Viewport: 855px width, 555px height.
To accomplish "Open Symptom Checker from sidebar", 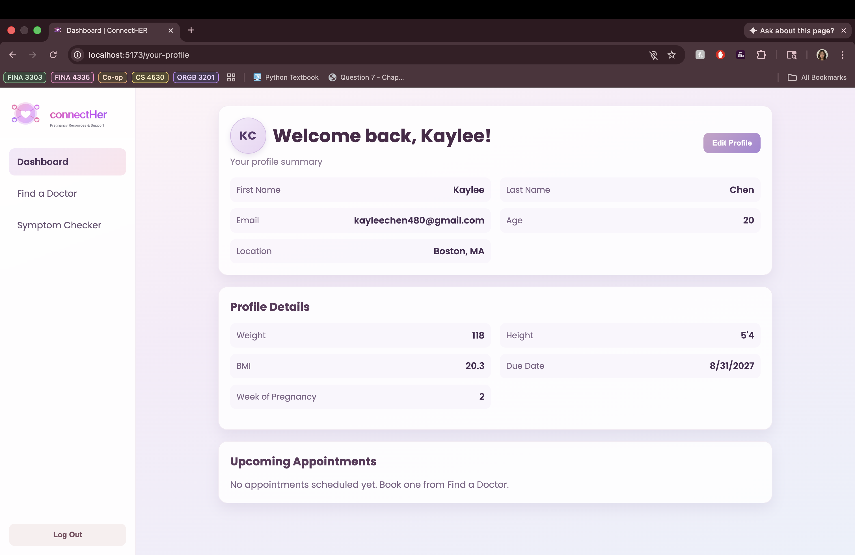I will pos(59,225).
